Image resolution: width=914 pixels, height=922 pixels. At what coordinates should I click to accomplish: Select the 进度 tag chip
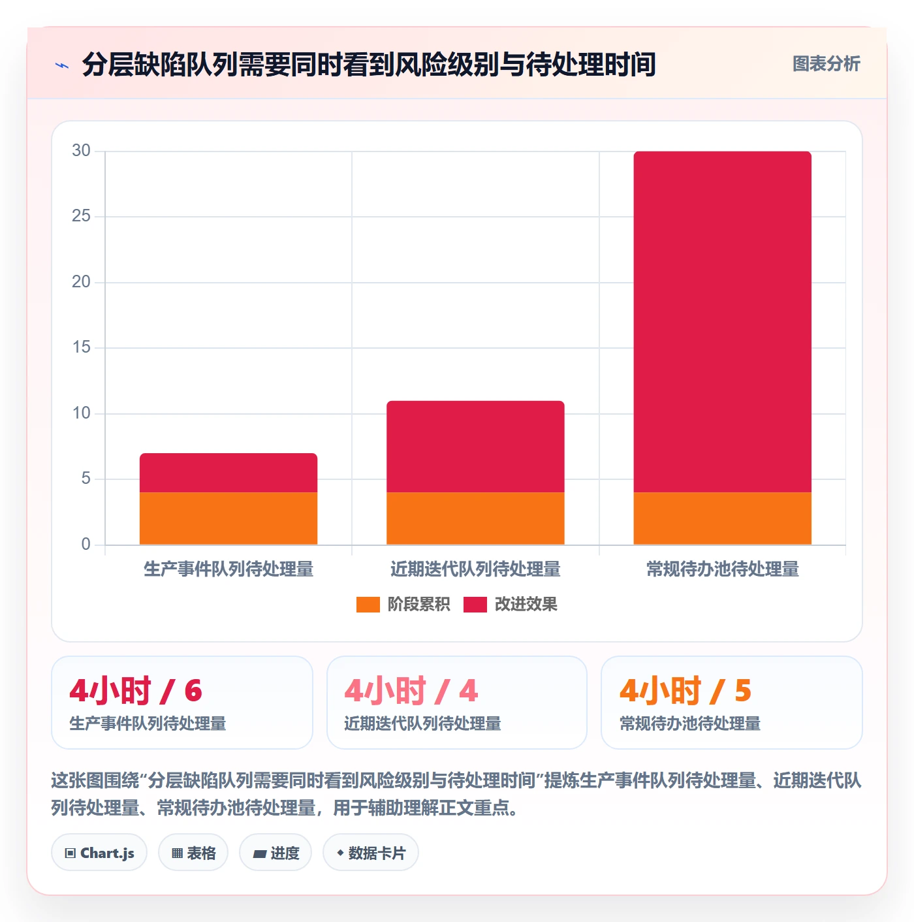(x=276, y=853)
